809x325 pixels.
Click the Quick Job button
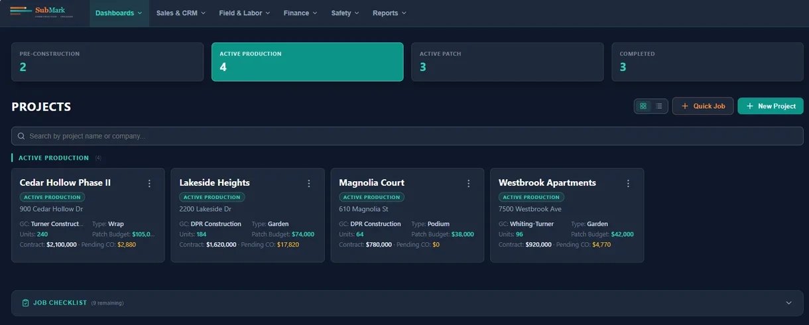pos(703,106)
